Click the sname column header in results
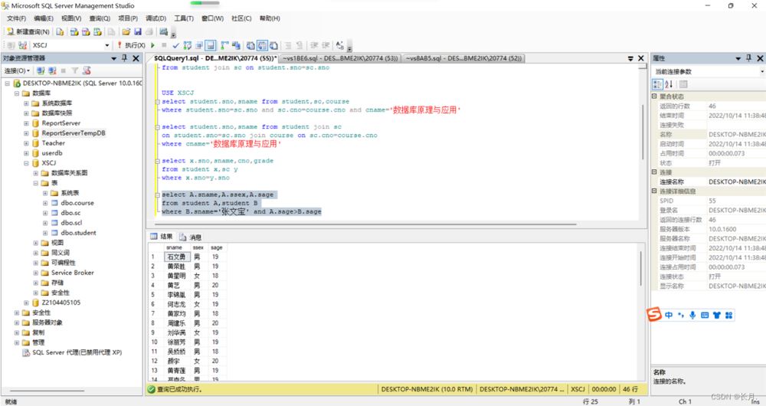The image size is (766, 406). (x=175, y=247)
